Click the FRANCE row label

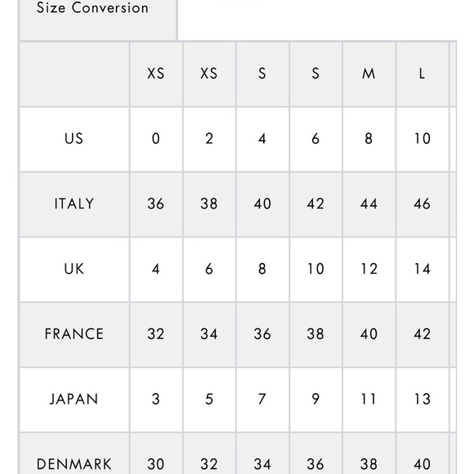pos(74,334)
